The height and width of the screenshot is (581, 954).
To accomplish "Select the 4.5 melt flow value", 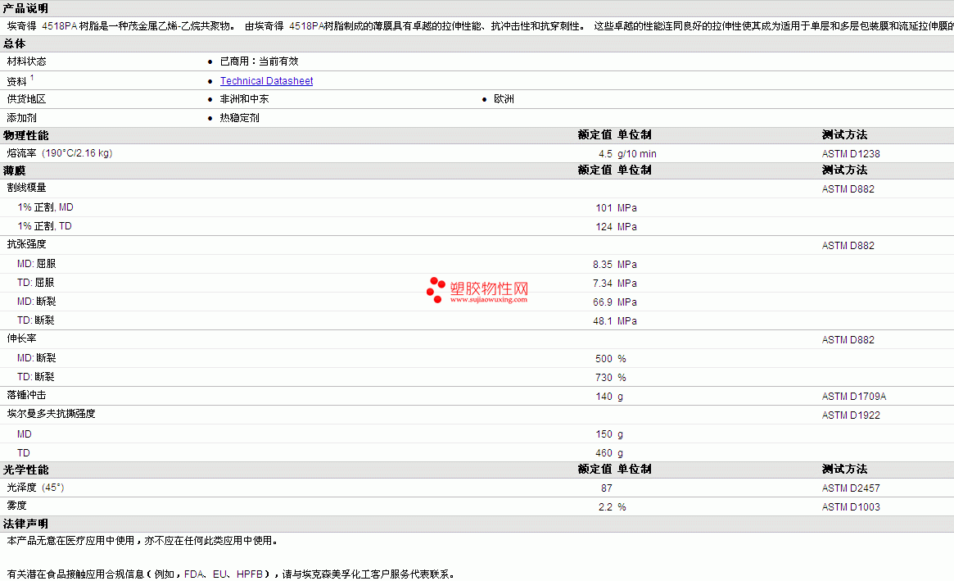I will pos(605,153).
